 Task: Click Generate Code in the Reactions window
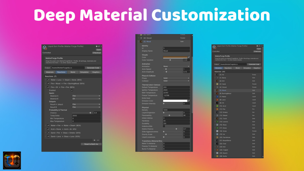pyautogui.click(x=93, y=68)
